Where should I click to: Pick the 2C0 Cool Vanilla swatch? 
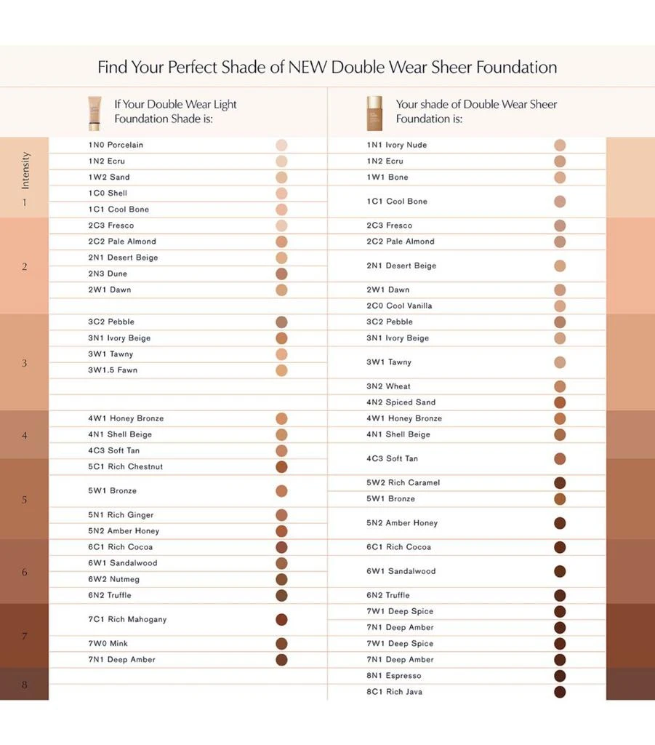(560, 306)
